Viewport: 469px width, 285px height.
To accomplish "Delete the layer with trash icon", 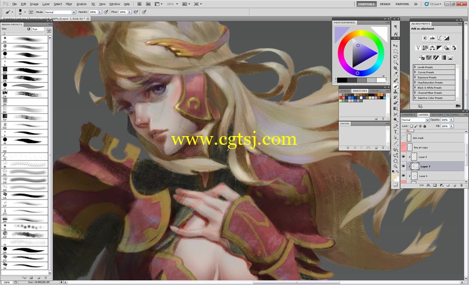I will coord(461,185).
